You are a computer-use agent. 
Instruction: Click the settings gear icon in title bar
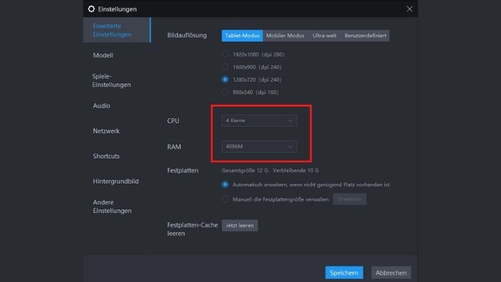pyautogui.click(x=91, y=9)
